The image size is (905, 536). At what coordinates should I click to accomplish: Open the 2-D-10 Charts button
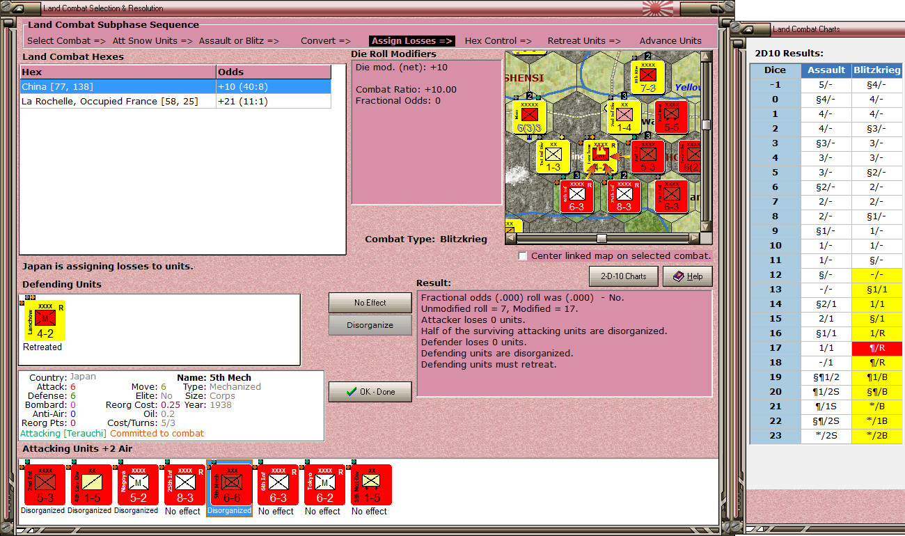tap(623, 276)
